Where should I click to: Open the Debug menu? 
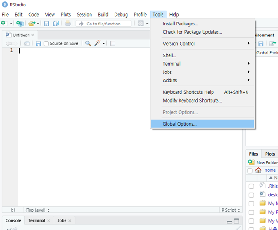click(121, 14)
